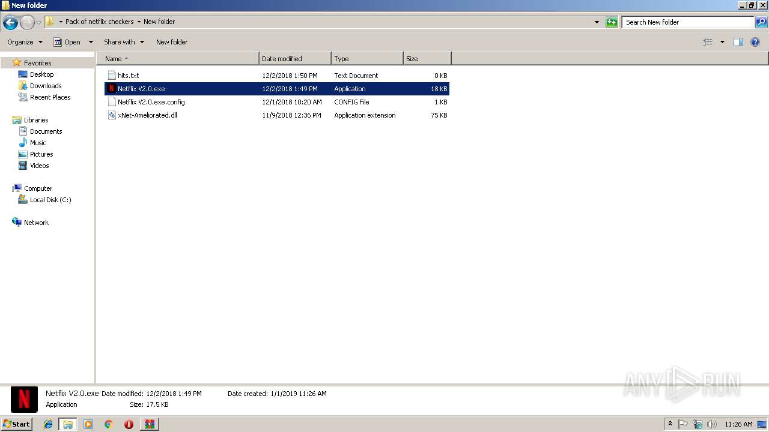This screenshot has width=769, height=432.
Task: Click the Netflix V2.0.exe.config file name
Action: 151,102
